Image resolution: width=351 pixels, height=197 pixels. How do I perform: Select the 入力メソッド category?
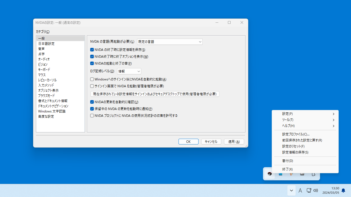(x=60, y=85)
